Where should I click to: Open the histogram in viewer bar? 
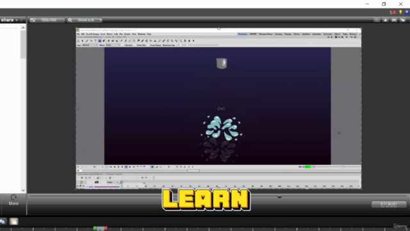[x=156, y=167]
